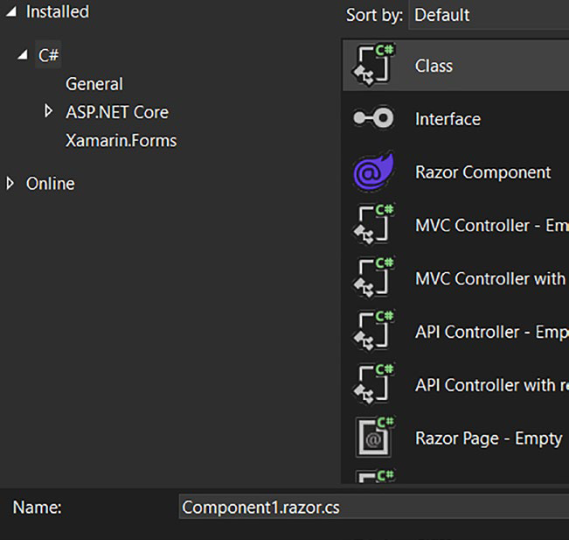
Task: Select the Online heading label
Action: (51, 184)
